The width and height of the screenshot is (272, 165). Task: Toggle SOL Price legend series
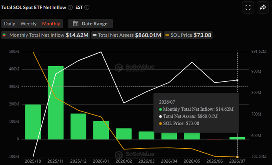click(x=188, y=35)
